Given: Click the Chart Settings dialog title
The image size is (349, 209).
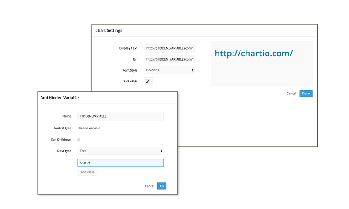Looking at the screenshot, I should (x=109, y=30).
